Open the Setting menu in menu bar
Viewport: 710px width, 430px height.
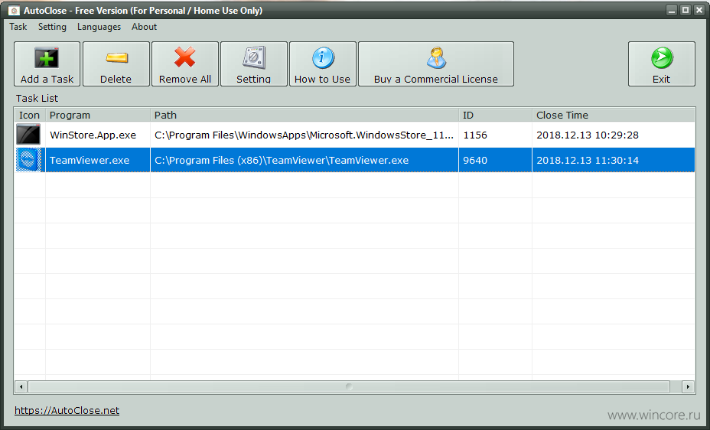tap(52, 27)
